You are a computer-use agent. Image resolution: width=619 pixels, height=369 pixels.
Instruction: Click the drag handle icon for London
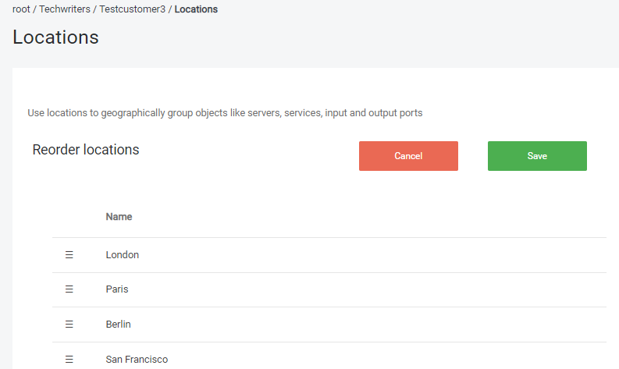(69, 255)
